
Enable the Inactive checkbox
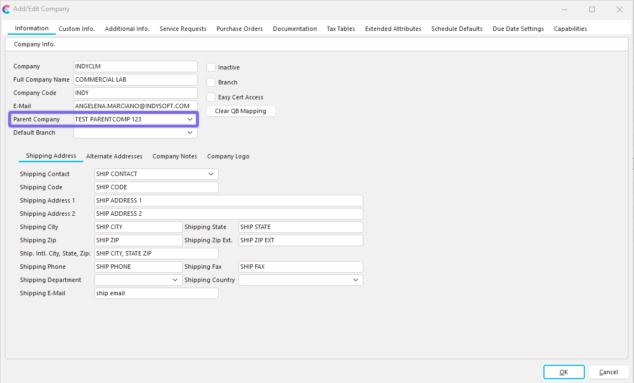211,67
